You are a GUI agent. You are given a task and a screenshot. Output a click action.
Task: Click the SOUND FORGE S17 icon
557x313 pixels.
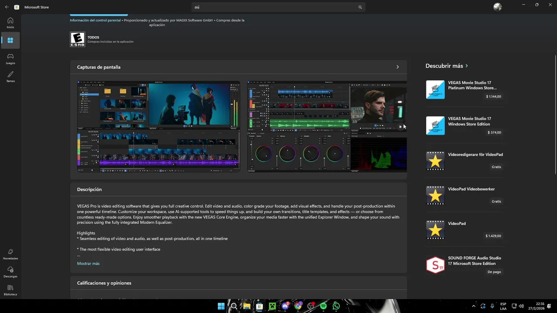click(x=435, y=265)
